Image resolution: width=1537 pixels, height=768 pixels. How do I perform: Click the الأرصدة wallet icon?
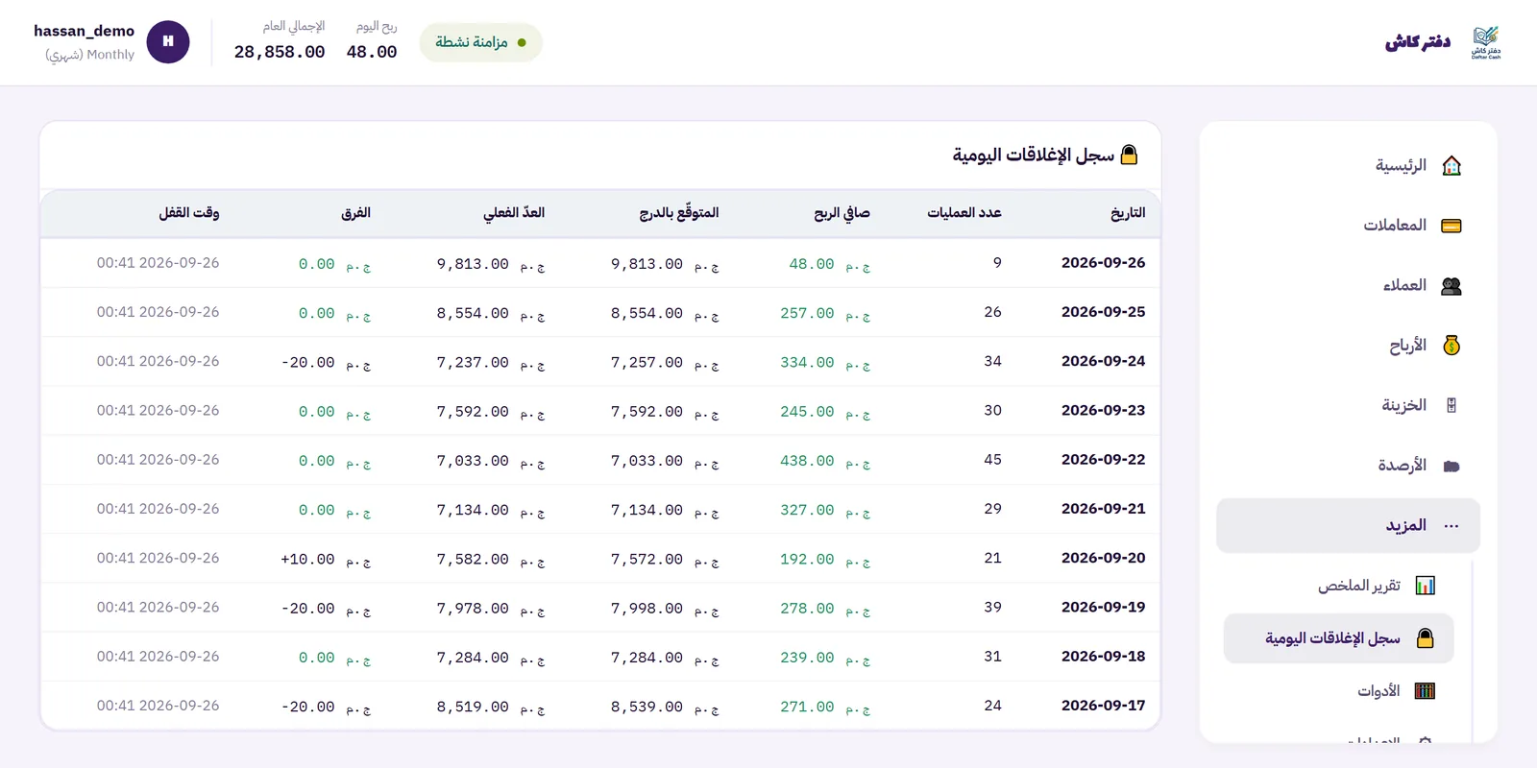1452,466
